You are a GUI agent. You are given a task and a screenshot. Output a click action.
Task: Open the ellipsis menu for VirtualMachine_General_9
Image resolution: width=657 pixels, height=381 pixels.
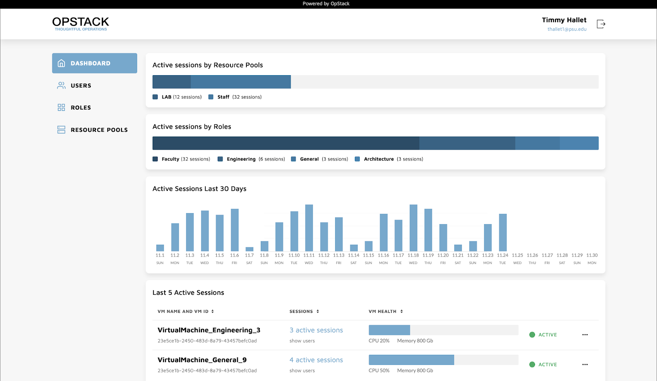[585, 364]
